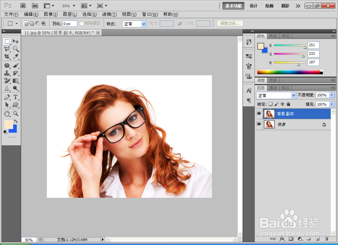Viewport: 338px width, 245px height.
Task: Launch Mini Bridge from the application bar
Action: tap(35, 6)
